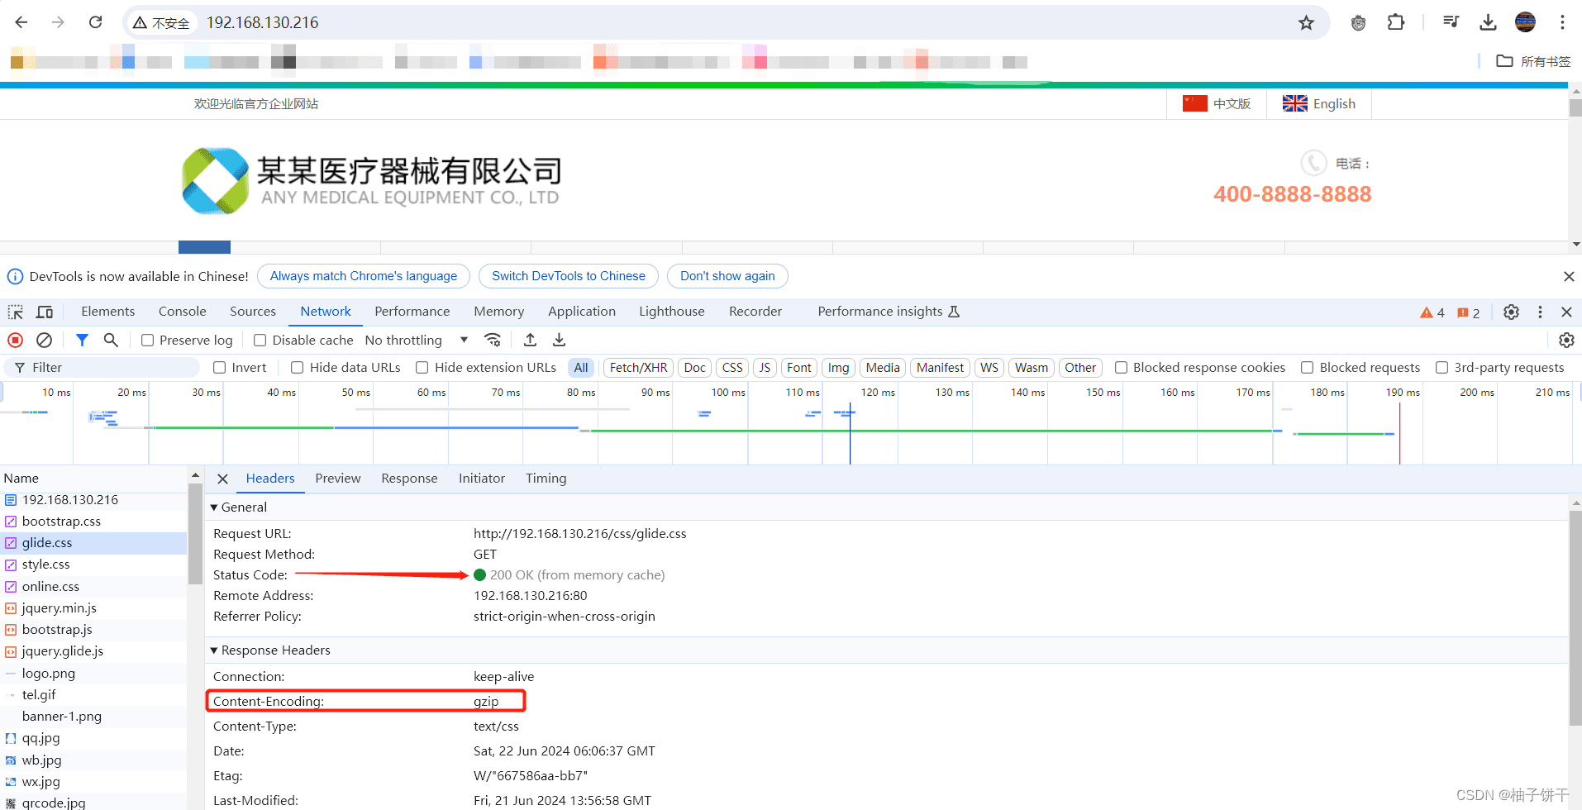Export HAR file via download icon
The image size is (1582, 810).
pyautogui.click(x=559, y=340)
